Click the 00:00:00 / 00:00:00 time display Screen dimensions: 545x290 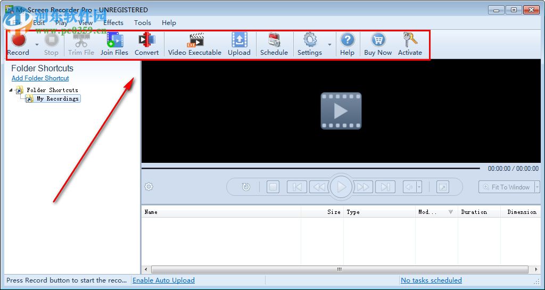click(x=514, y=169)
